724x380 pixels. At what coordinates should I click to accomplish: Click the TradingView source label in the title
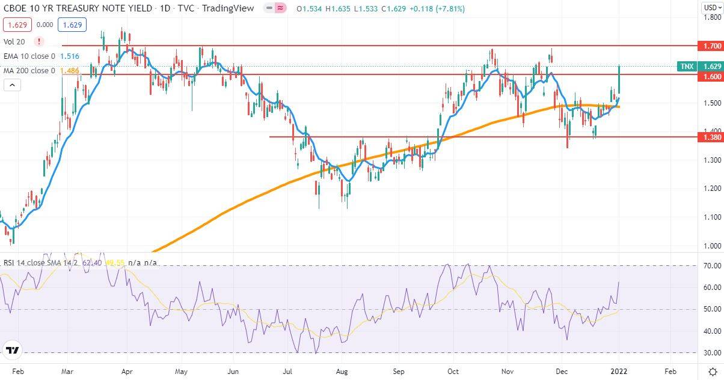click(x=228, y=9)
